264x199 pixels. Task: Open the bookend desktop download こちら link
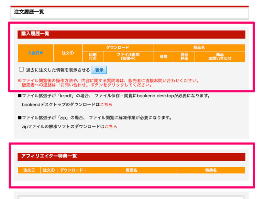coord(106,104)
